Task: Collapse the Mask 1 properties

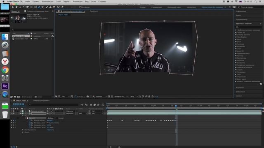Action: coord(25,118)
